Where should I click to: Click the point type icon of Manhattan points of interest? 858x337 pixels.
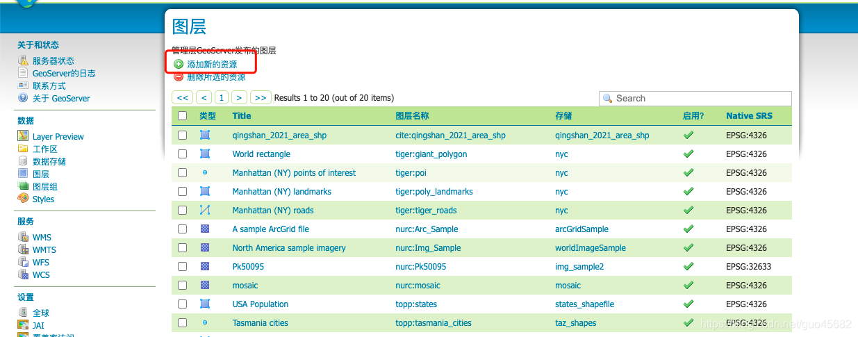[x=205, y=172]
